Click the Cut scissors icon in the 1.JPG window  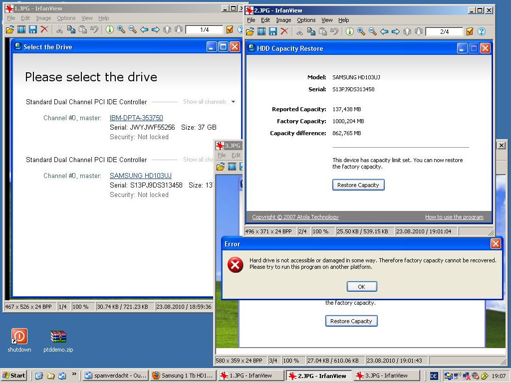coord(60,29)
